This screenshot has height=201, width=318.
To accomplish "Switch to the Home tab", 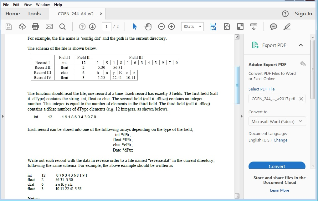I will [x=13, y=13].
